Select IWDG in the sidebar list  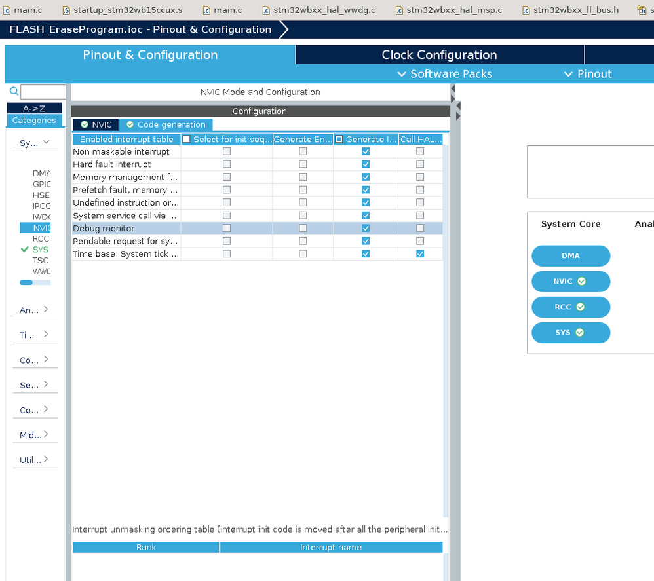41,217
